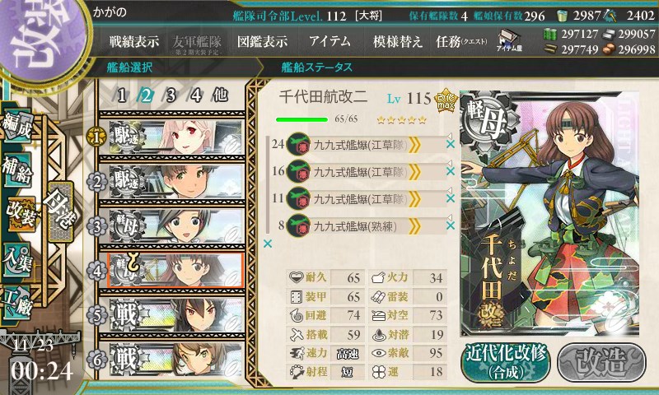Click the 改造 remodel button
The image size is (659, 395).
601,362
